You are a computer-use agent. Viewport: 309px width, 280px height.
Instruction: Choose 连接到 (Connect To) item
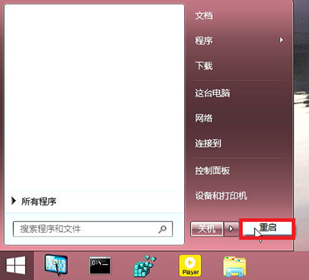208,143
